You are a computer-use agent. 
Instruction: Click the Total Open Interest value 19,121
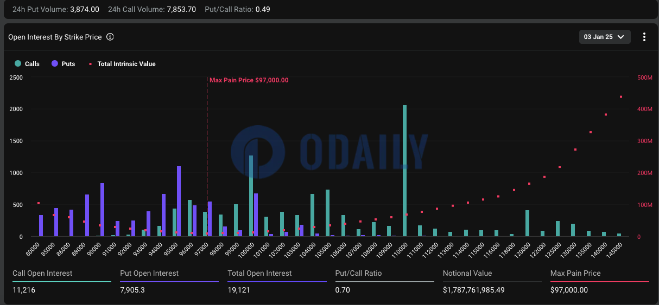239,290
